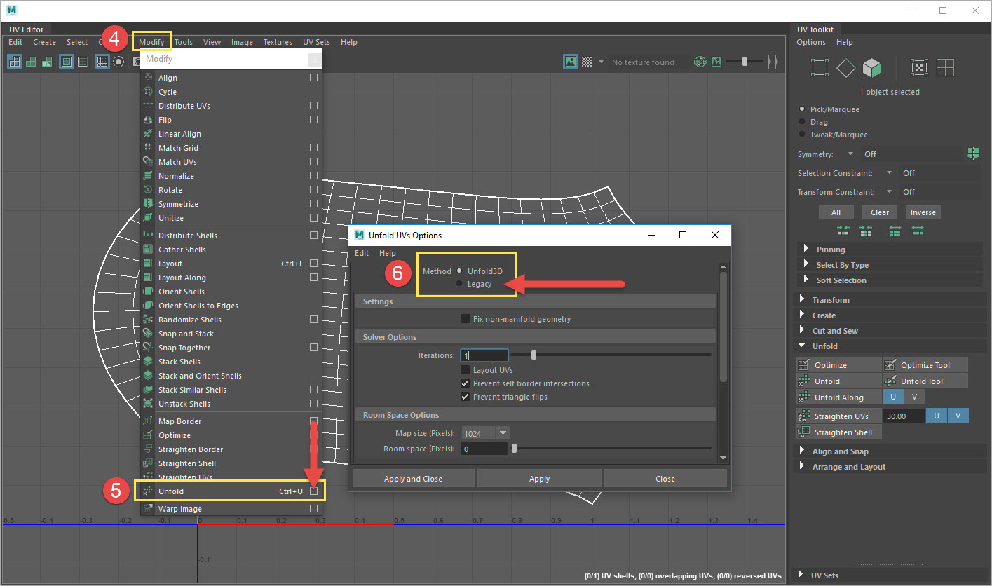Click the RGB channels display icon
992x586 pixels.
point(700,62)
